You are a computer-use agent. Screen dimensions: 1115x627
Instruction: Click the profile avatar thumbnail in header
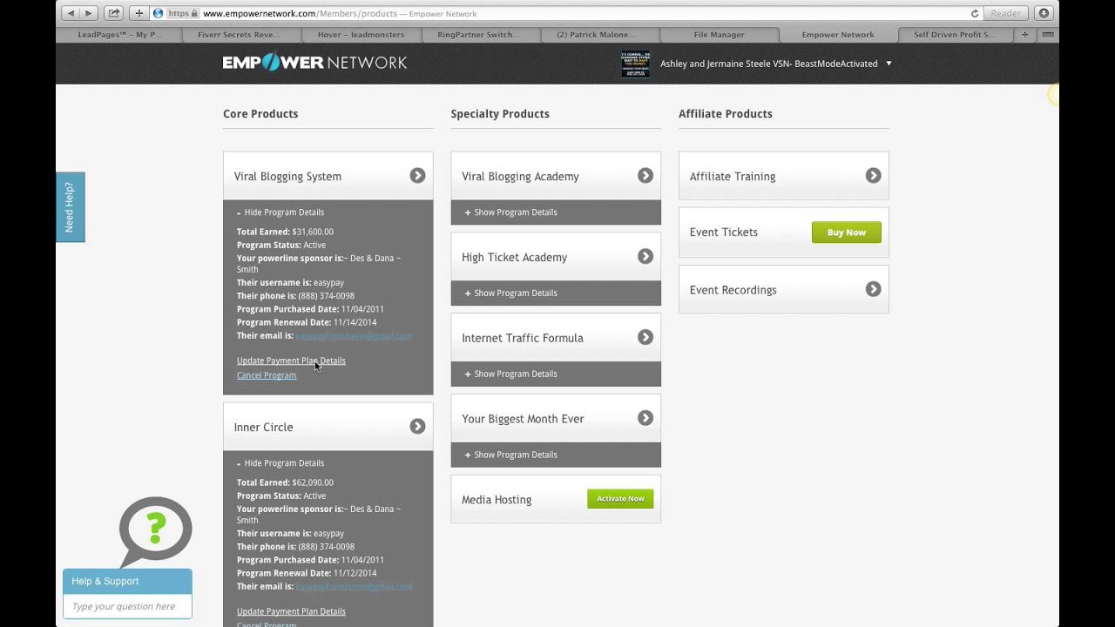point(635,64)
